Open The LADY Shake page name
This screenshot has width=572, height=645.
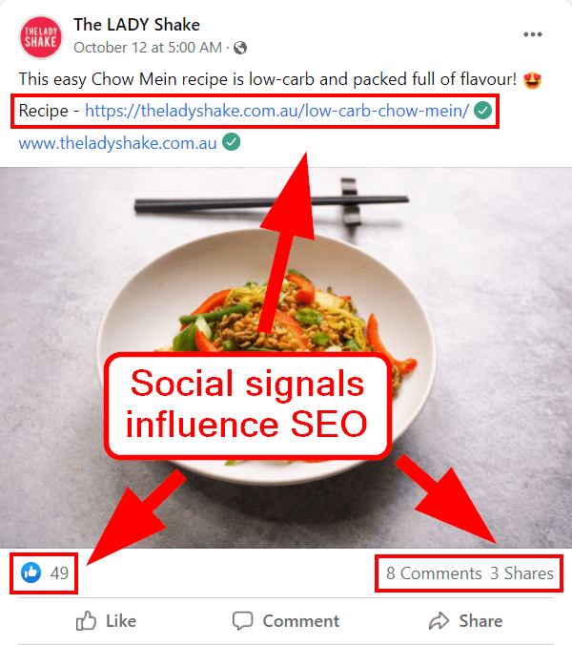(x=137, y=25)
